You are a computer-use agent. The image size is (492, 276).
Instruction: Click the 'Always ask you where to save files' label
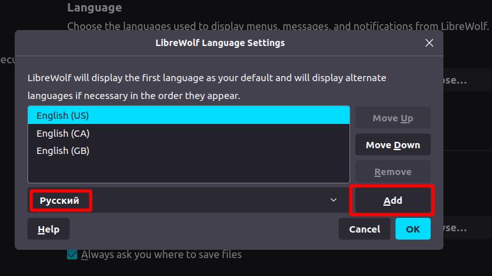click(x=161, y=255)
